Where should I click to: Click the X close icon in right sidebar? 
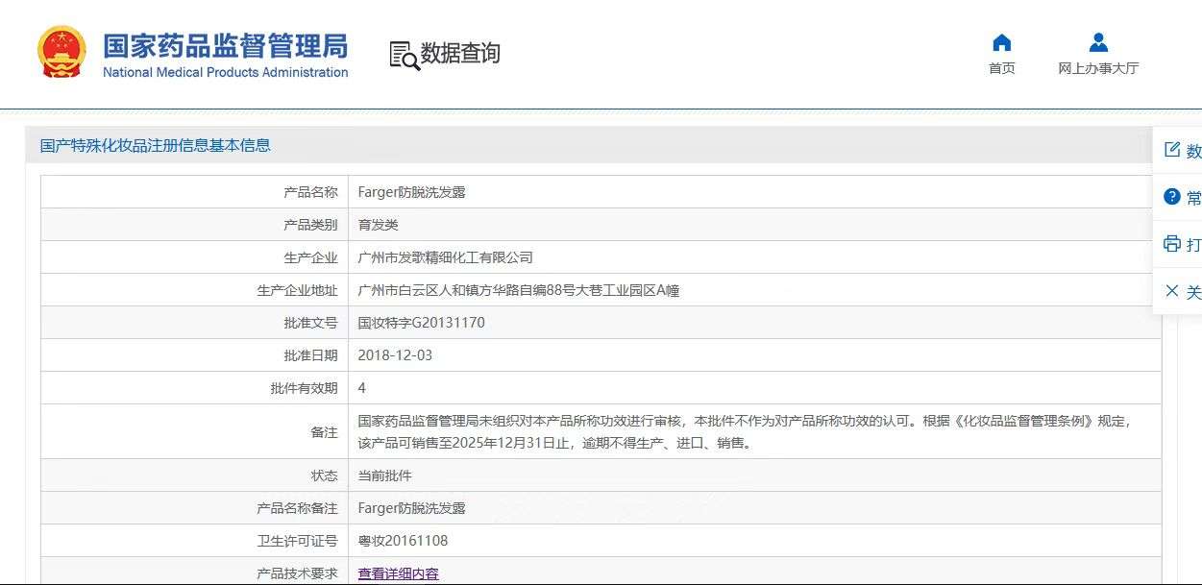click(x=1172, y=291)
